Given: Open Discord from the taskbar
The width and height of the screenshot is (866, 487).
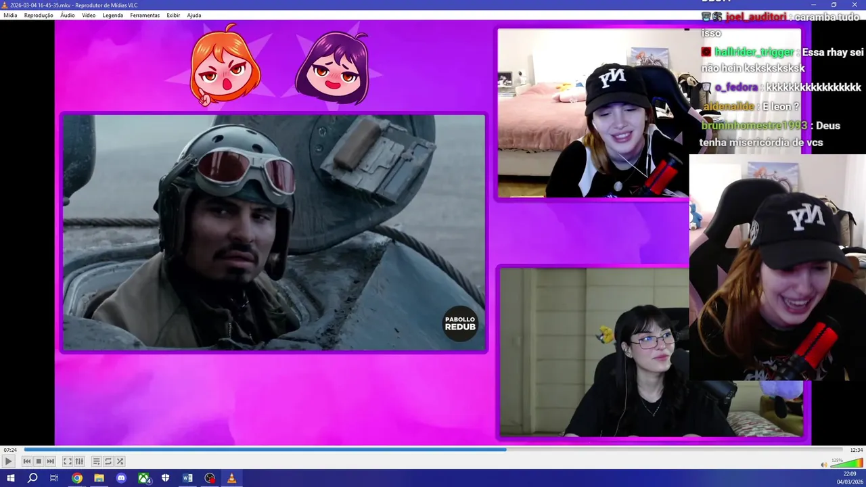Looking at the screenshot, I should click(121, 478).
